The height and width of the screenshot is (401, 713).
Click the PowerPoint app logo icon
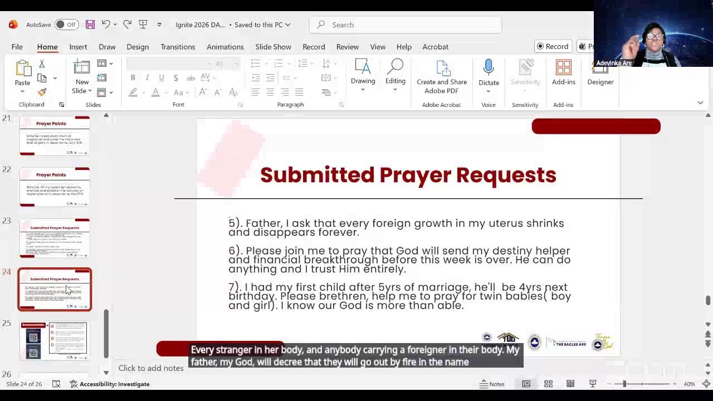tap(13, 25)
